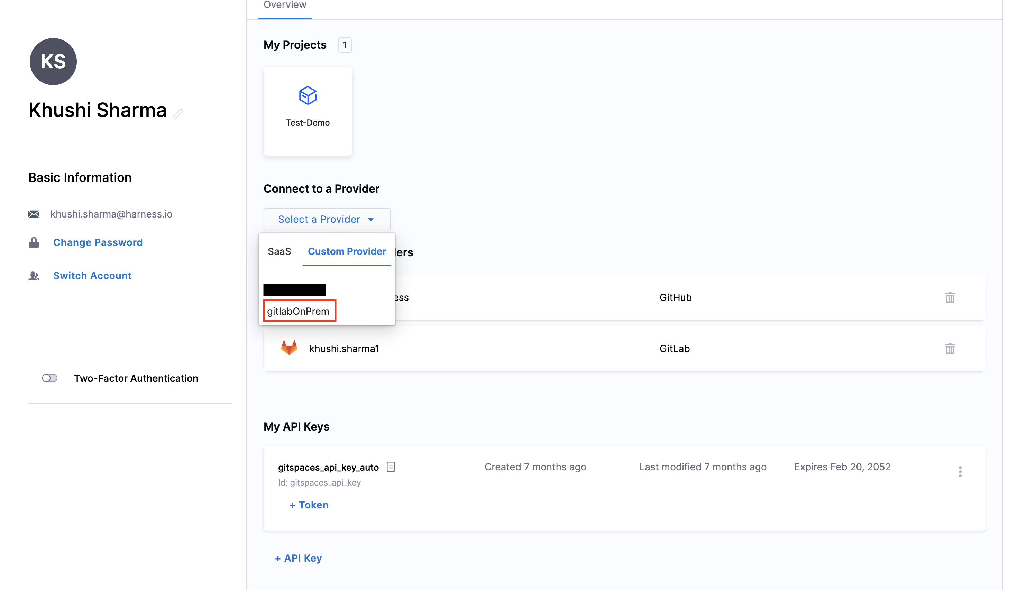Click the Change Password link
Viewport: 1017px width, 590px height.
click(x=98, y=242)
